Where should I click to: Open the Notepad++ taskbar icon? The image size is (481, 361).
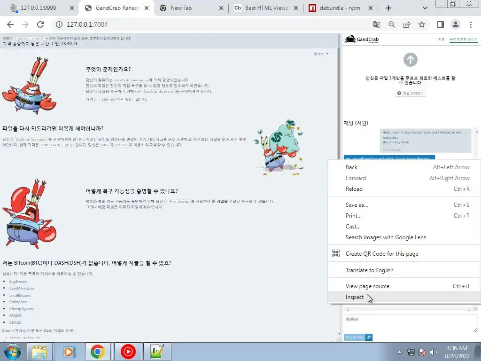click(x=157, y=352)
